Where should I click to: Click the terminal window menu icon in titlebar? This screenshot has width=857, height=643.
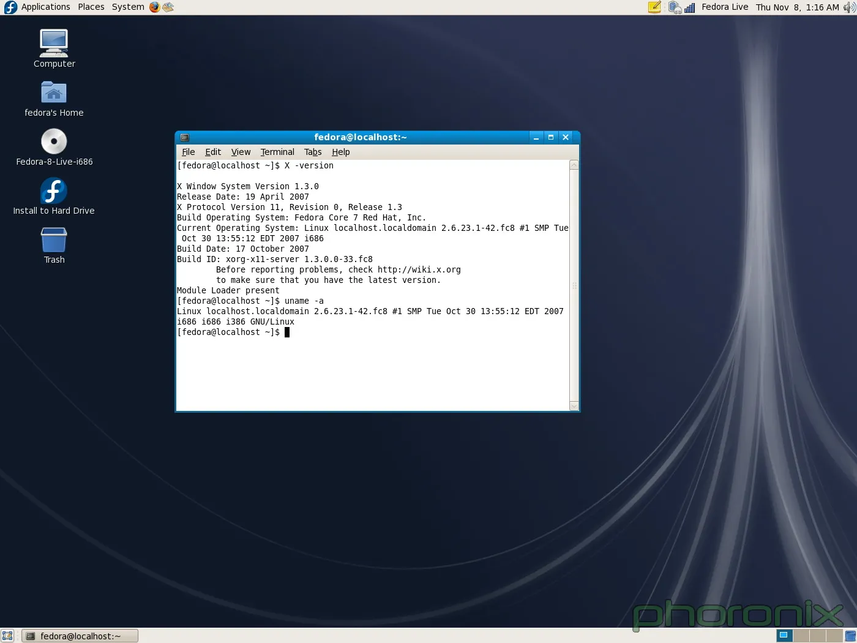tap(184, 137)
